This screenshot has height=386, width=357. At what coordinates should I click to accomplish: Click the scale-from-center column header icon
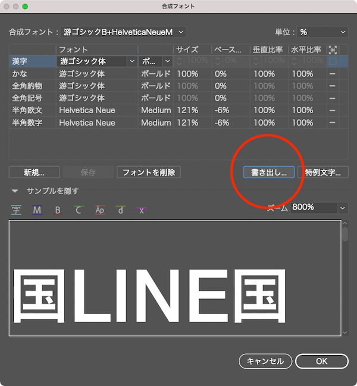click(333, 50)
